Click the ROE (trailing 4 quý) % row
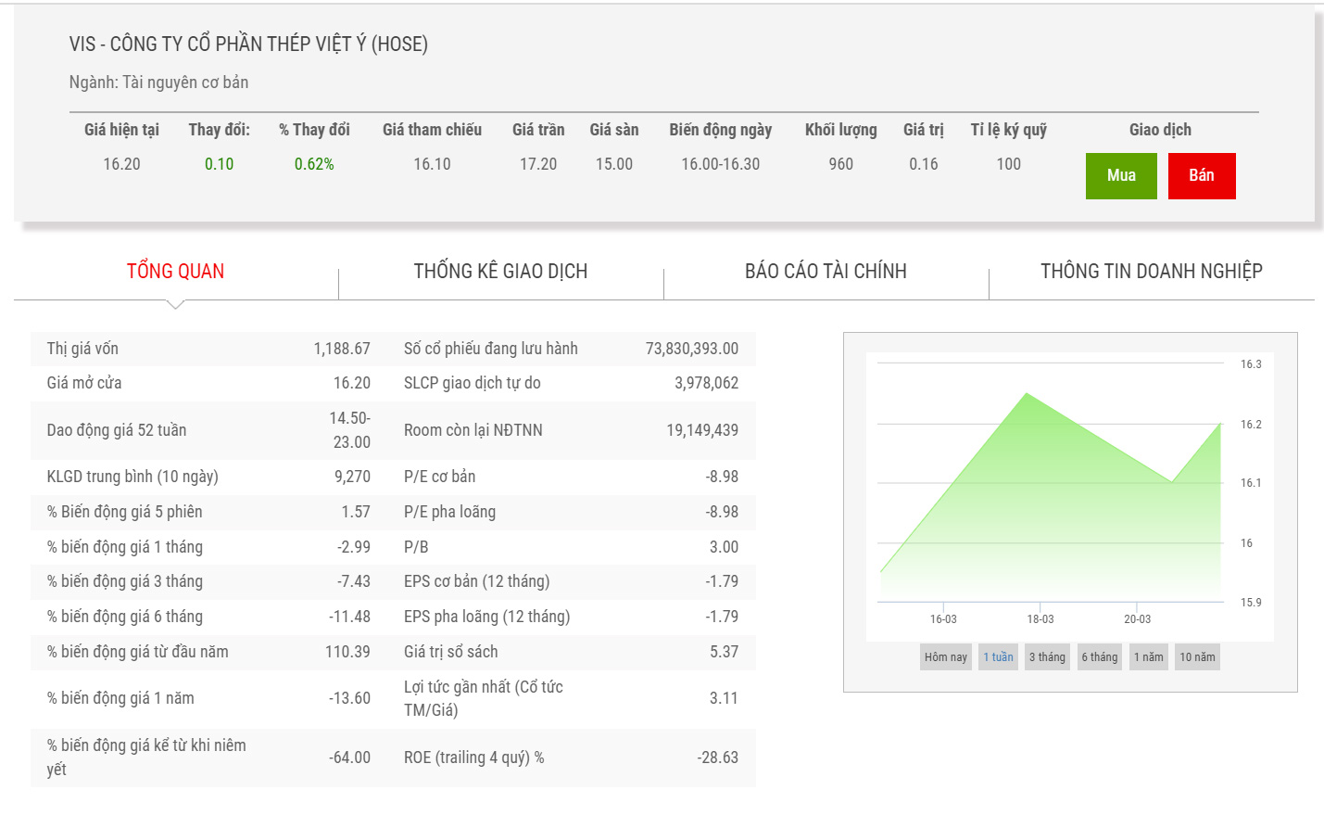The height and width of the screenshot is (815, 1324). (473, 758)
